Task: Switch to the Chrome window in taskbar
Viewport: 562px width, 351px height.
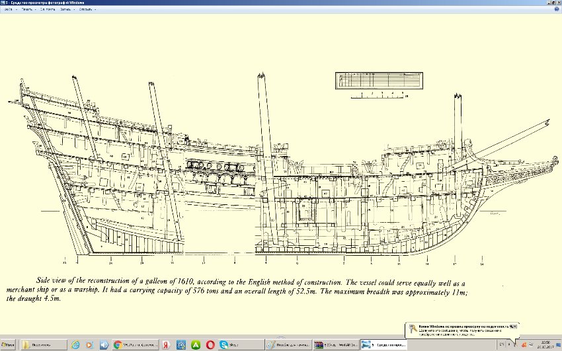Action: click(135, 345)
